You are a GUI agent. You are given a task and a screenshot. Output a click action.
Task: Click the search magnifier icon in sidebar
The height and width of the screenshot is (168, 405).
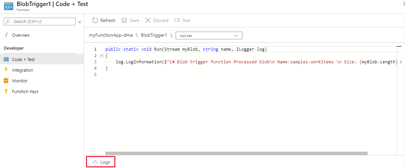[x=8, y=21]
